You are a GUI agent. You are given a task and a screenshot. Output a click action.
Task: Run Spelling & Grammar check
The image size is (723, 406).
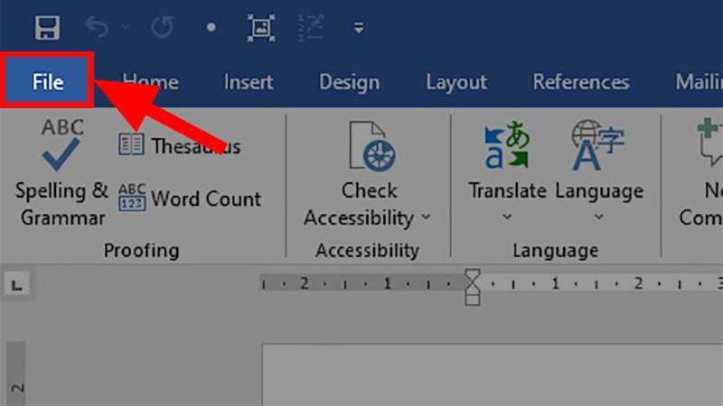[x=61, y=172]
